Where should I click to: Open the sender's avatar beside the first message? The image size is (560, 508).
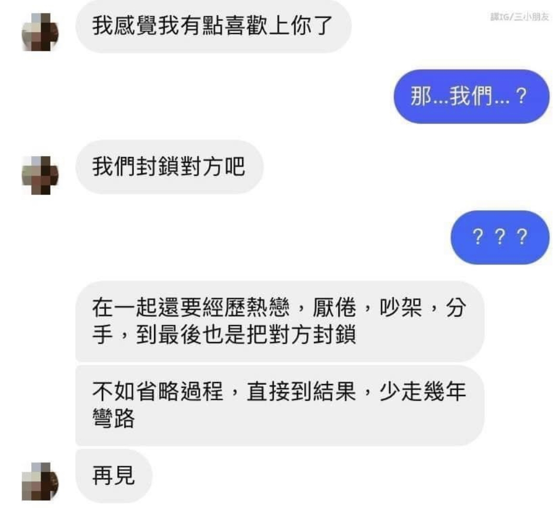pos(40,32)
